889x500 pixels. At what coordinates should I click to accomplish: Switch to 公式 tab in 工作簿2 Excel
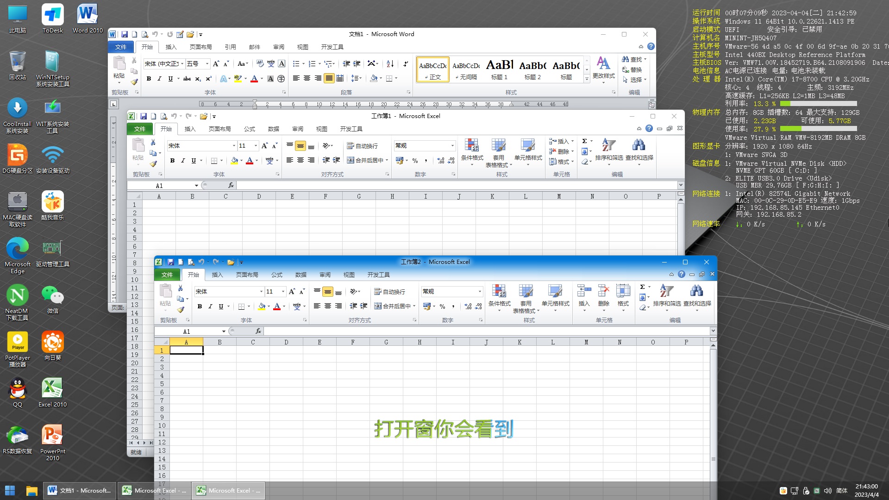pos(276,275)
